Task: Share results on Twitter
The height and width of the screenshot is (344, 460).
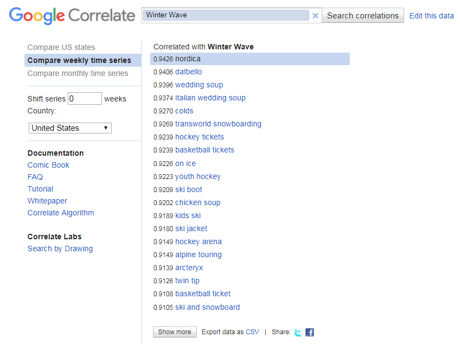Action: [297, 332]
